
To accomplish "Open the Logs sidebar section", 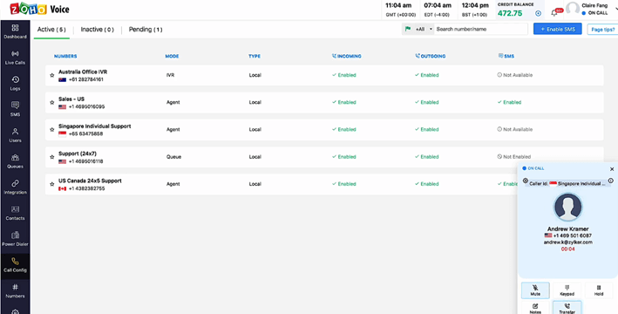I will click(15, 84).
